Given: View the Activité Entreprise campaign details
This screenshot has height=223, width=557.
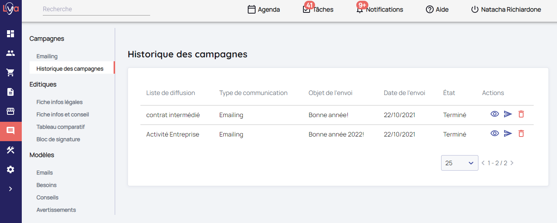Looking at the screenshot, I should tap(495, 133).
